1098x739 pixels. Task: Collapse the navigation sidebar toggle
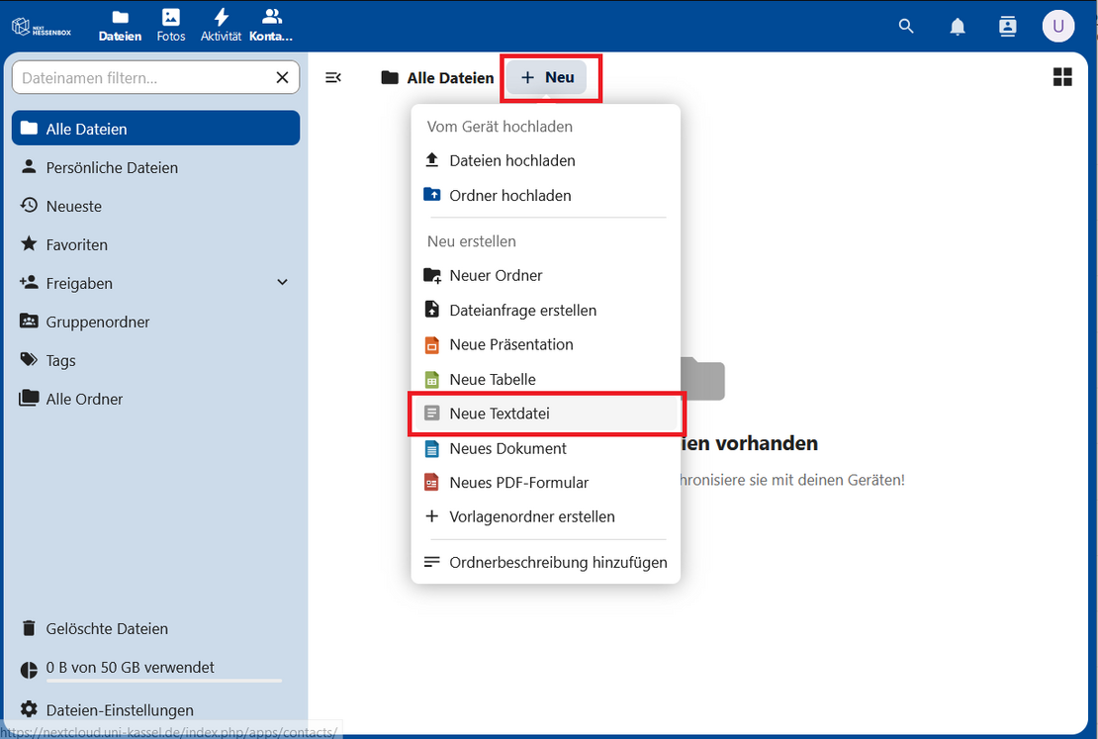333,77
